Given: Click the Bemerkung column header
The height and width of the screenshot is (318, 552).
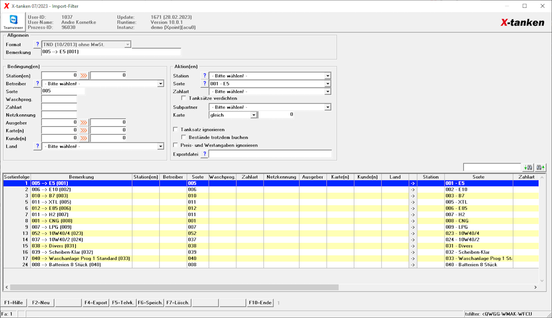Looking at the screenshot, I should pos(81,177).
